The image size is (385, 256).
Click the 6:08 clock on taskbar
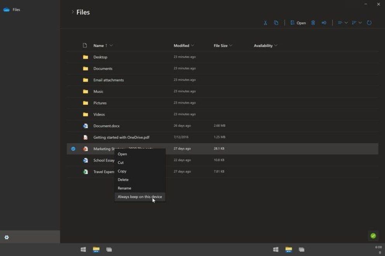[378, 247]
